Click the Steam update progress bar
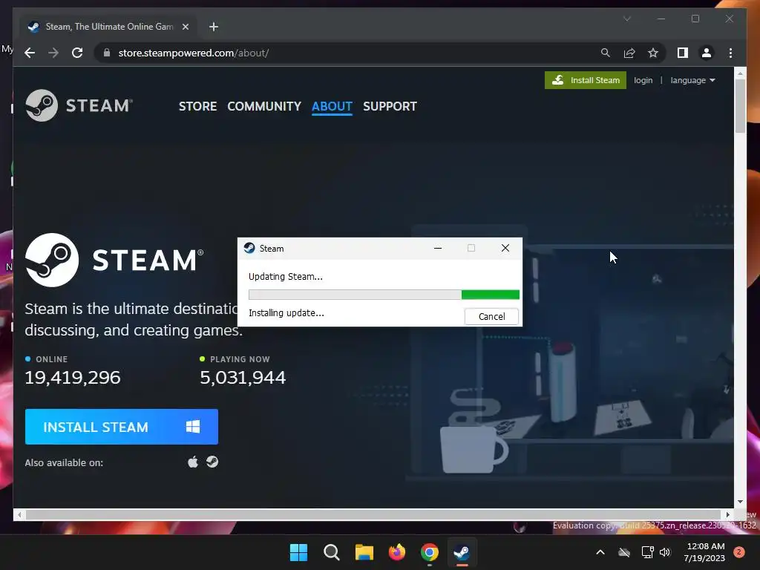 384,295
